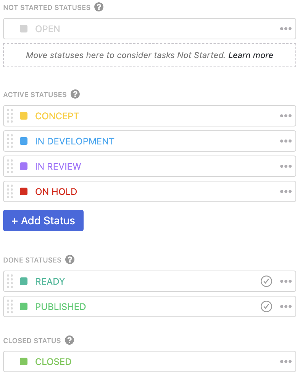Click the ellipsis icon on the OPEN status
The image size is (300, 376).
pyautogui.click(x=285, y=28)
